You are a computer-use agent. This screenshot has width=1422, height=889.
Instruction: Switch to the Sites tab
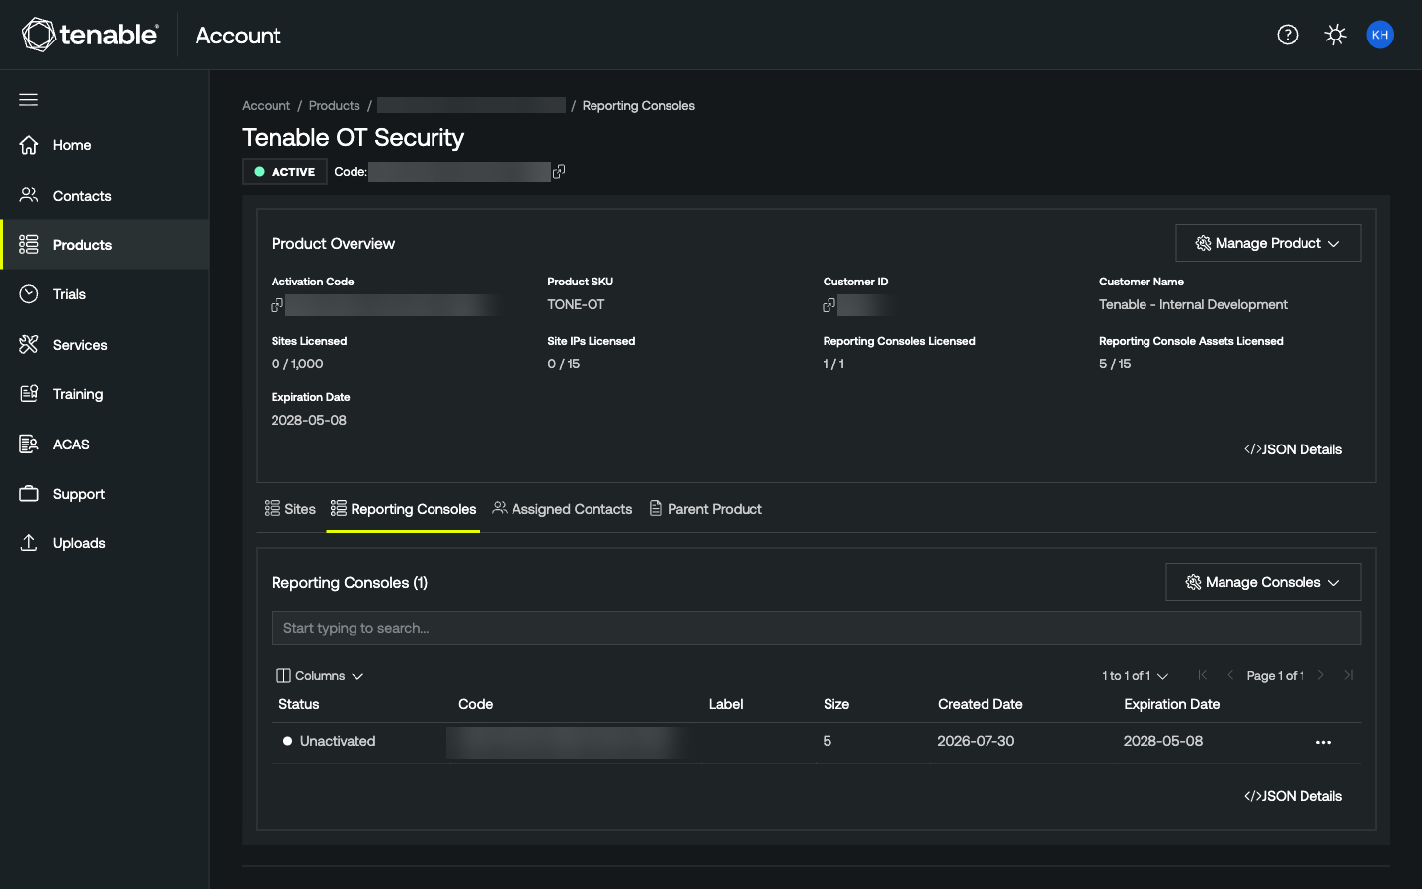(x=290, y=509)
